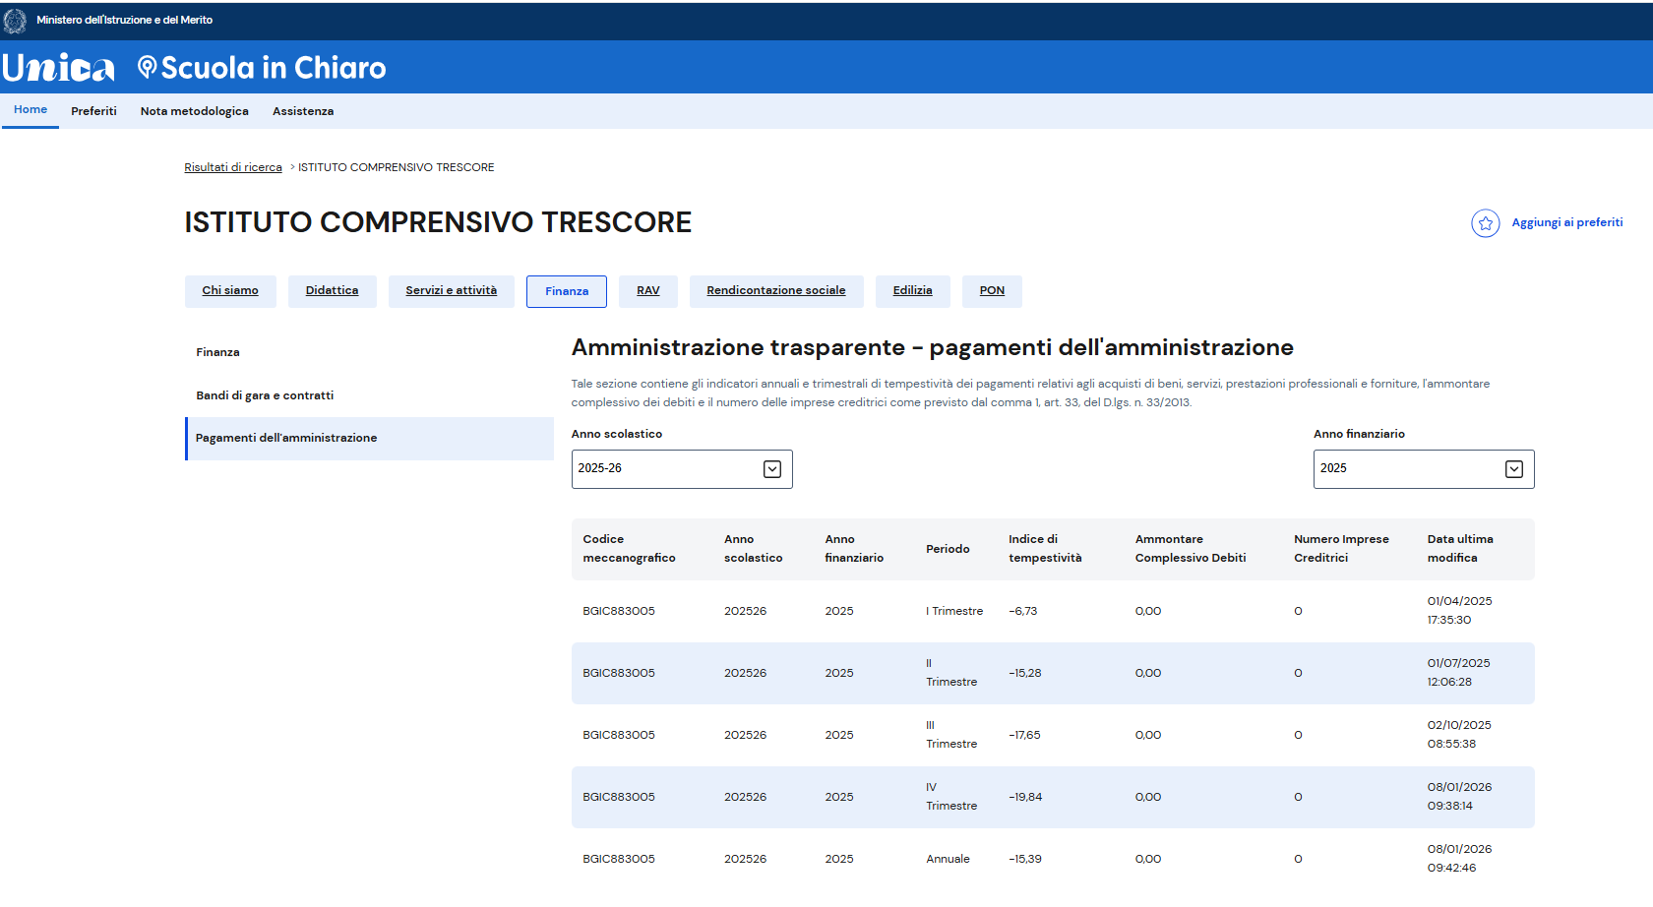Open the Rendicontazione sociale tab
Image resolution: width=1653 pixels, height=907 pixels.
coord(775,291)
